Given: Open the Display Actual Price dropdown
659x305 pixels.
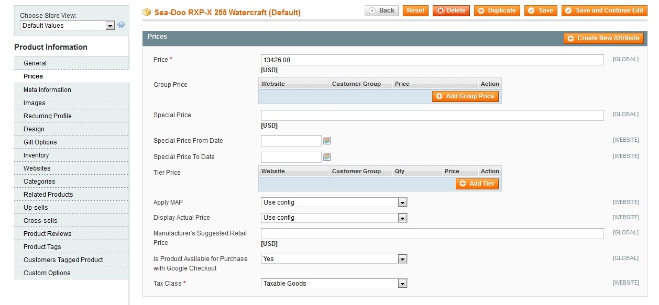Looking at the screenshot, I should point(334,218).
